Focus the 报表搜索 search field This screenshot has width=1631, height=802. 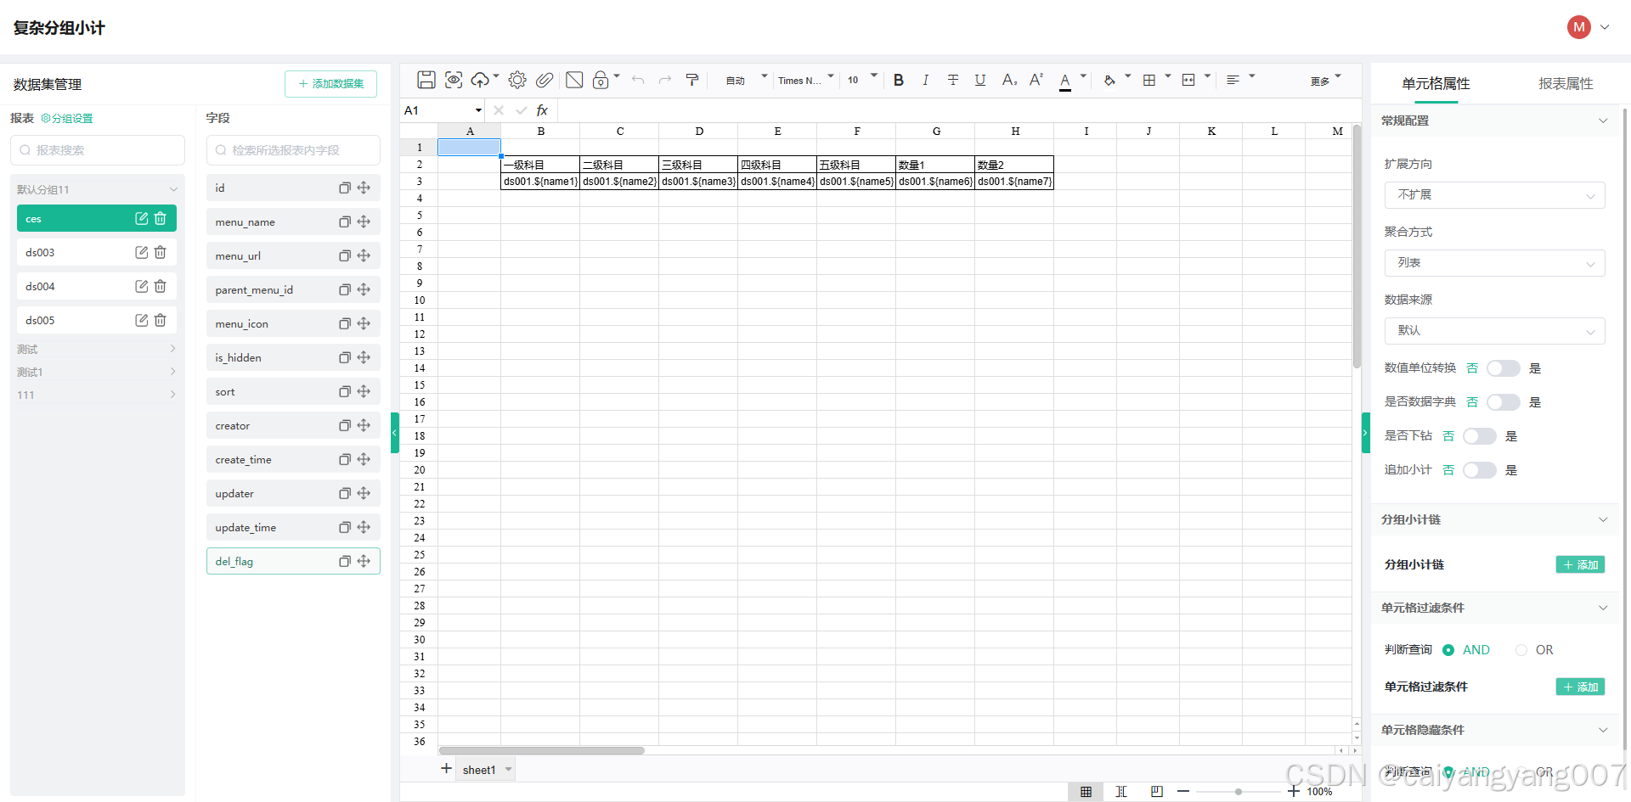pyautogui.click(x=98, y=150)
